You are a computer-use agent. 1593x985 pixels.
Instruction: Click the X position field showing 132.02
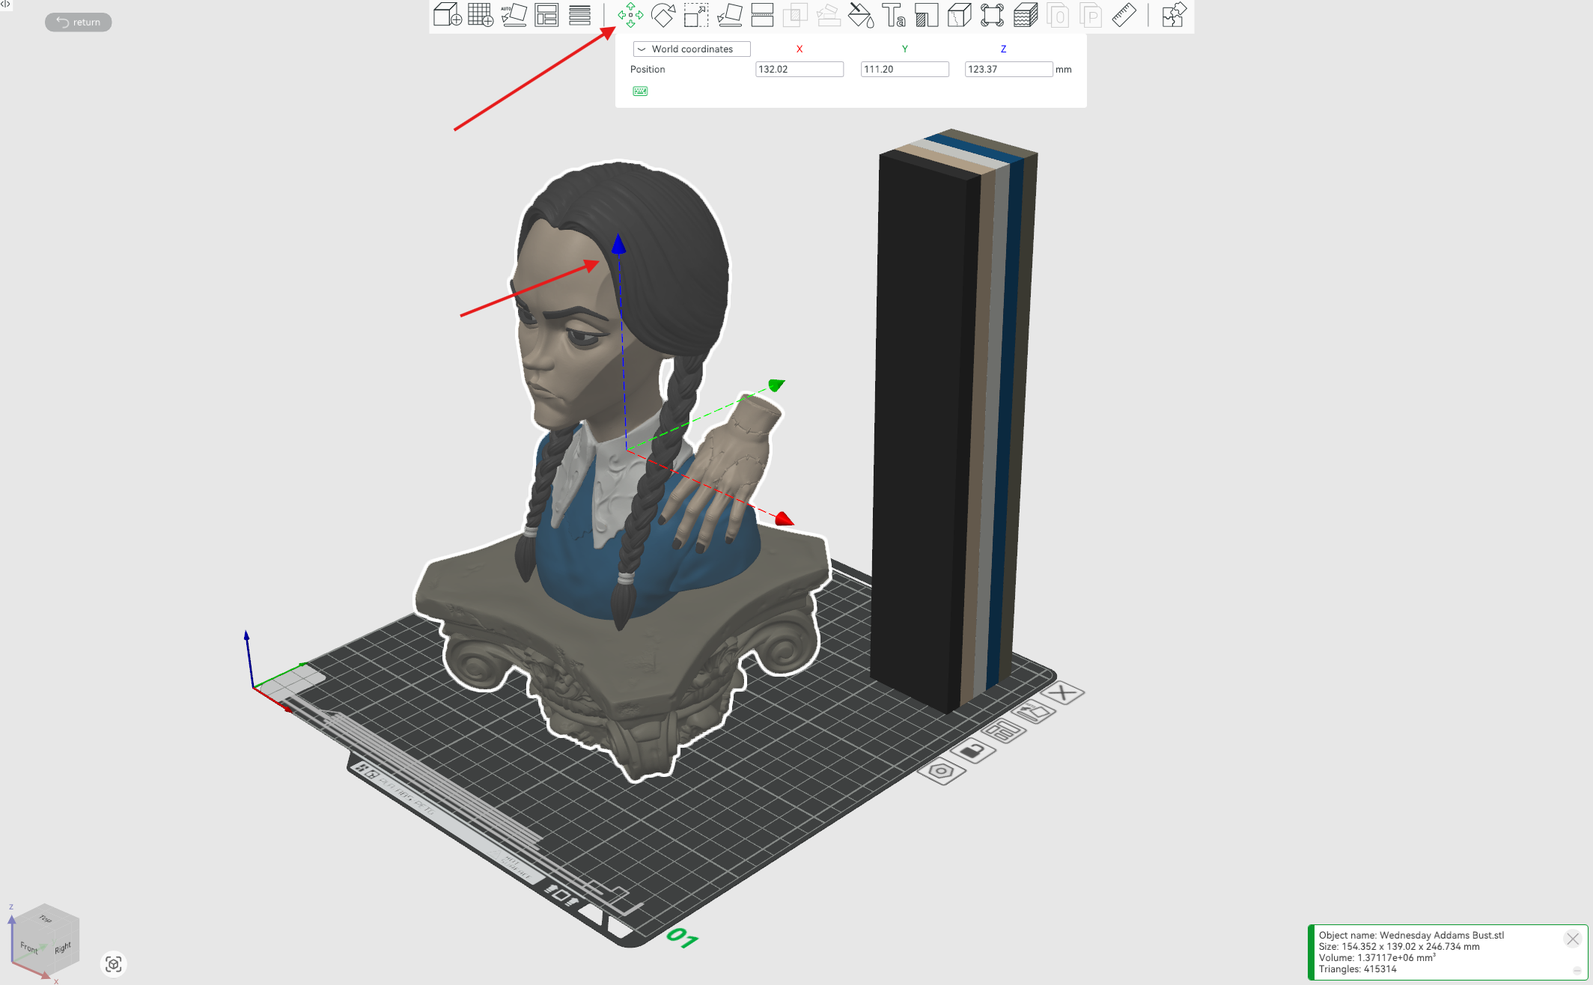(x=799, y=69)
